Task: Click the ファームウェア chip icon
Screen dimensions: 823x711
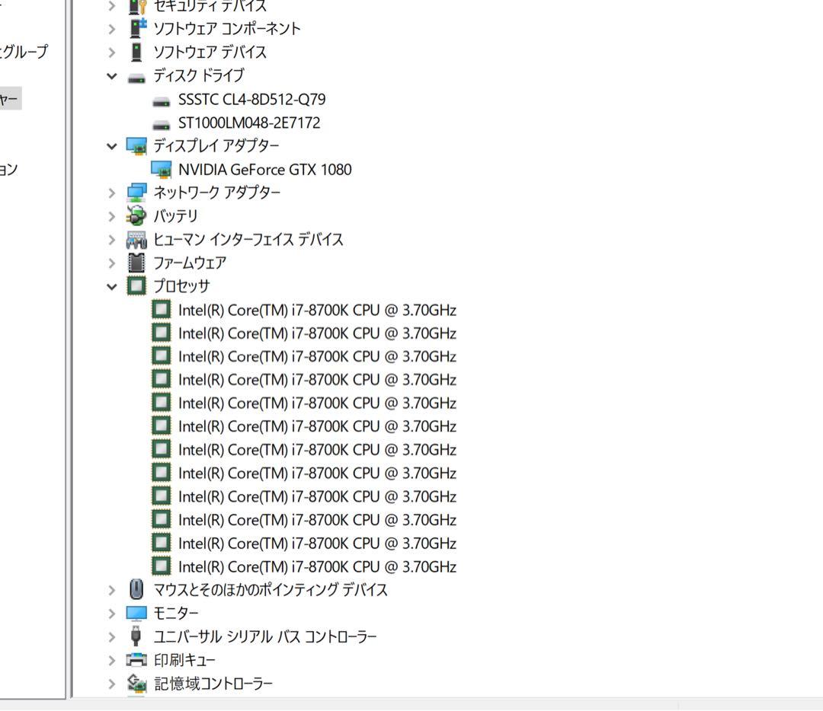Action: coord(138,263)
